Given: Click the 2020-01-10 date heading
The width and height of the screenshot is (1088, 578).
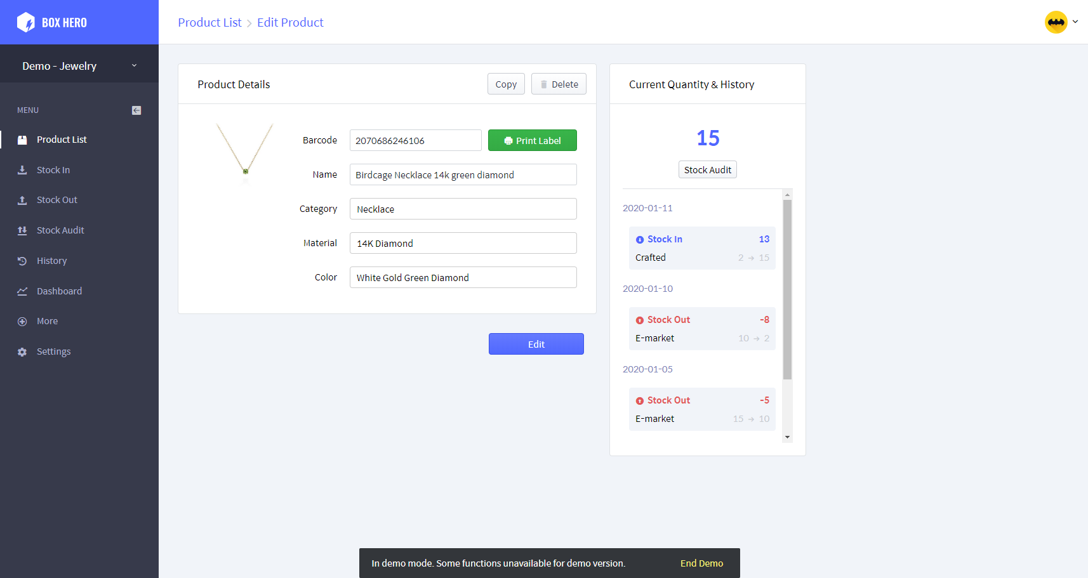Looking at the screenshot, I should point(647,289).
